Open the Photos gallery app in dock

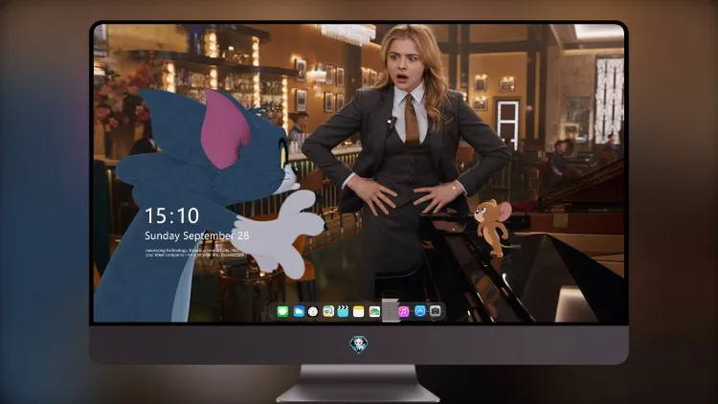(x=374, y=312)
